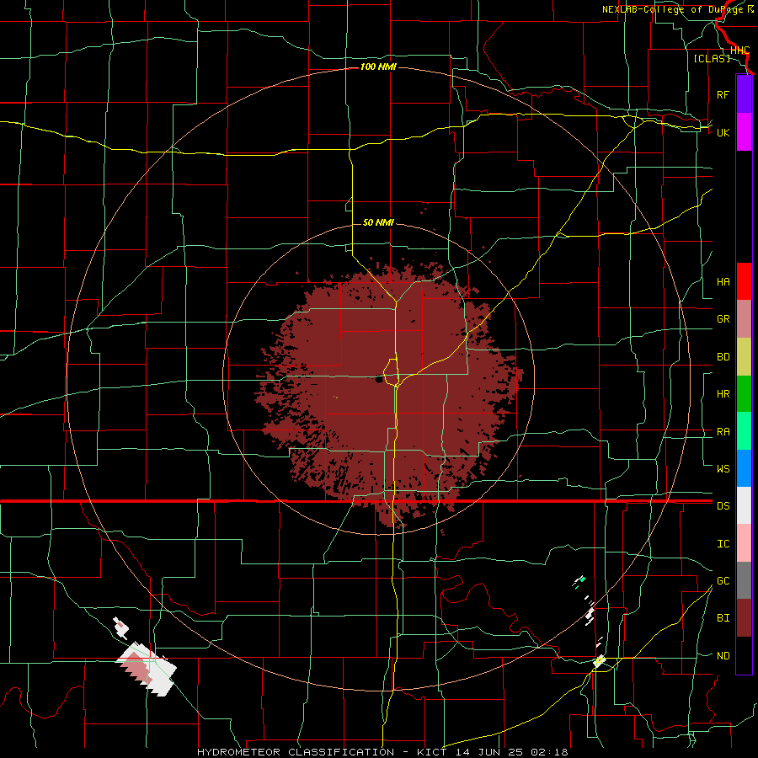Viewport: 758px width, 758px height.
Task: Click the UK magenta legend swatch
Action: click(744, 132)
